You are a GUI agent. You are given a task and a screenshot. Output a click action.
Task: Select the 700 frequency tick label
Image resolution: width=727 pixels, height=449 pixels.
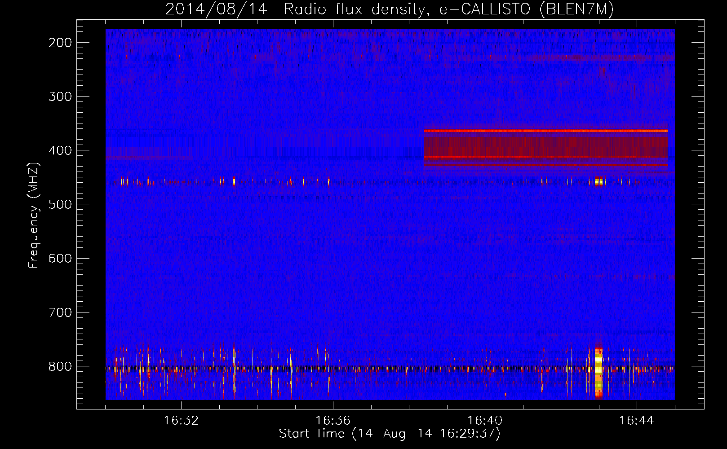coord(60,312)
